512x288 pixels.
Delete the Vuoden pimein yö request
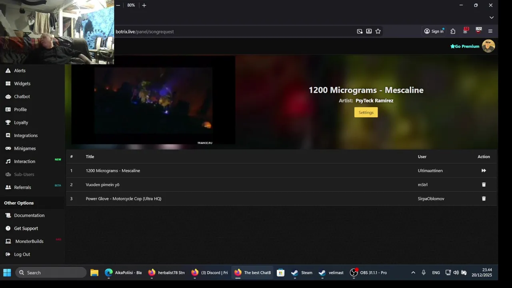[x=484, y=184]
